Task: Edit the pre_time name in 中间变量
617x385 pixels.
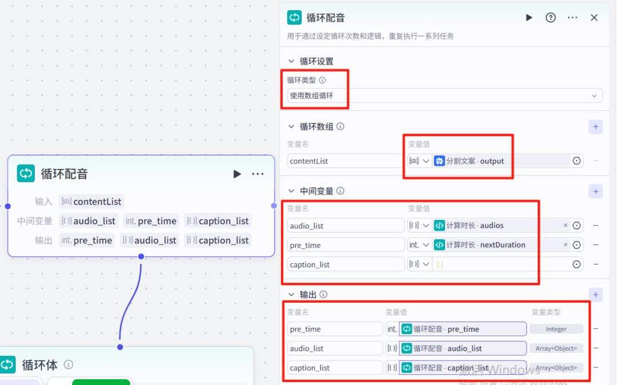Action: 346,245
